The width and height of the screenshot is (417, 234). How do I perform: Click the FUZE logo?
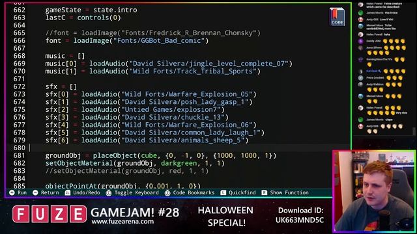tap(50, 214)
